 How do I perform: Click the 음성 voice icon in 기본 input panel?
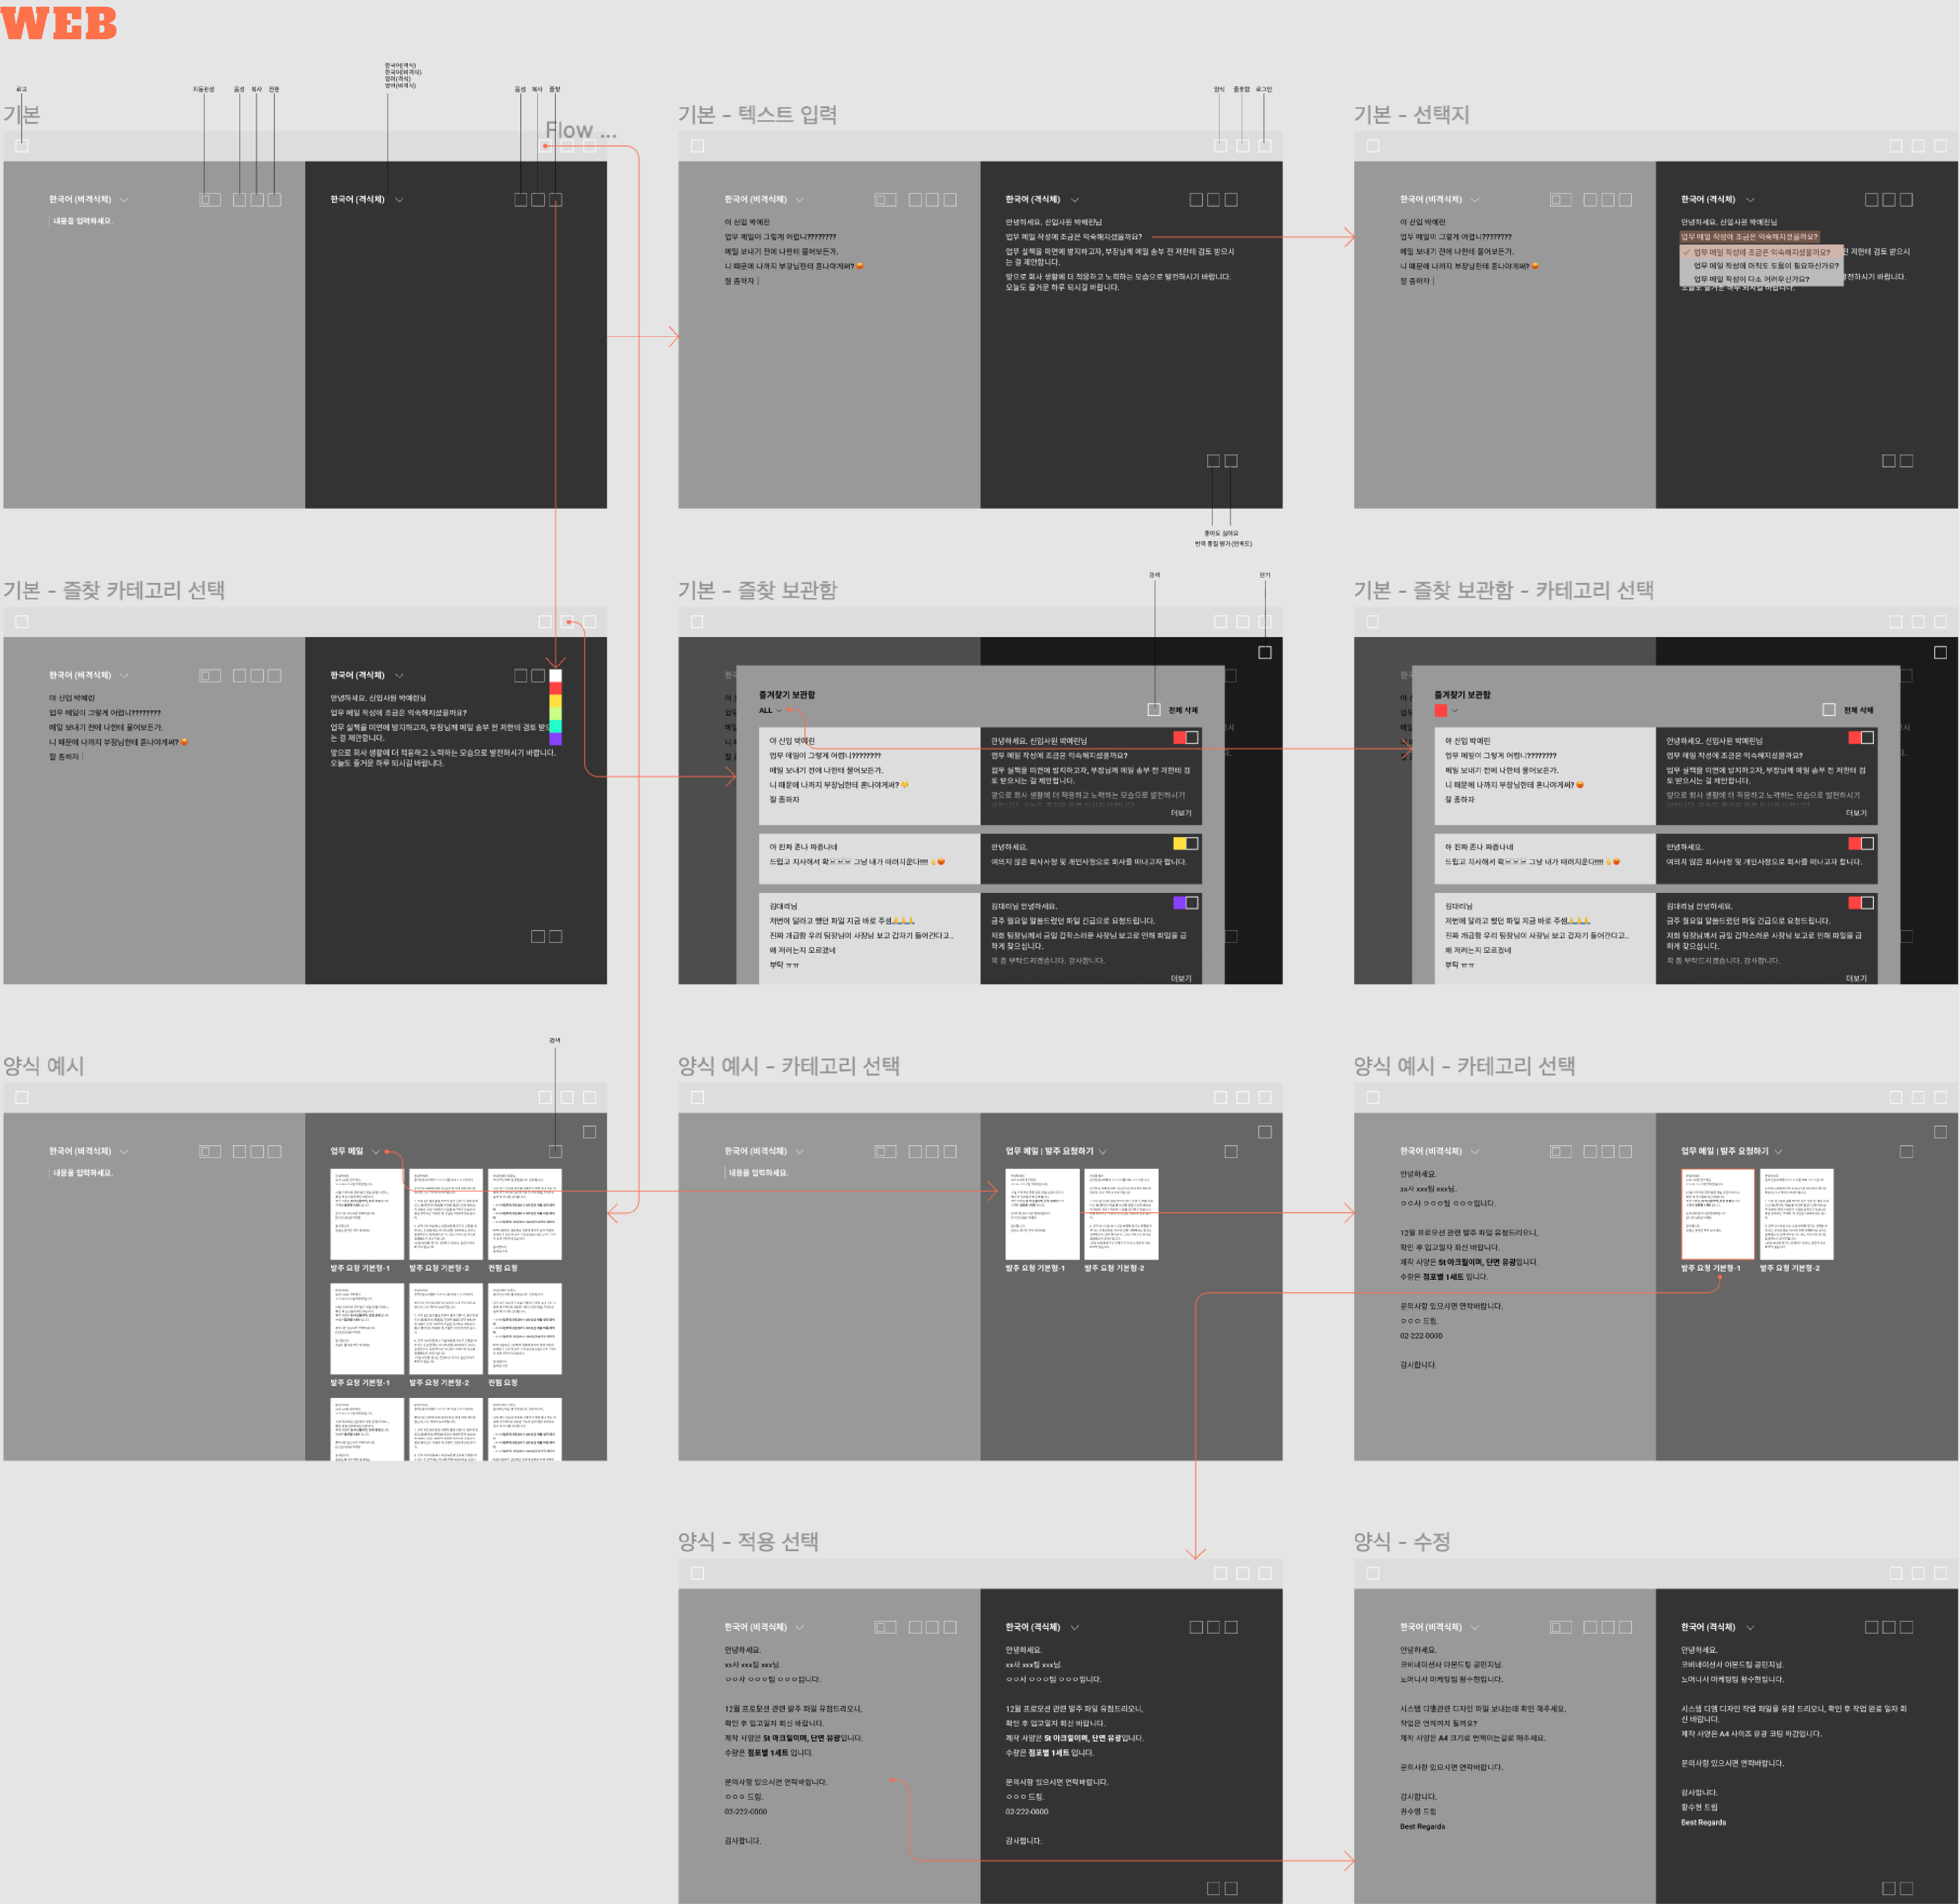239,200
